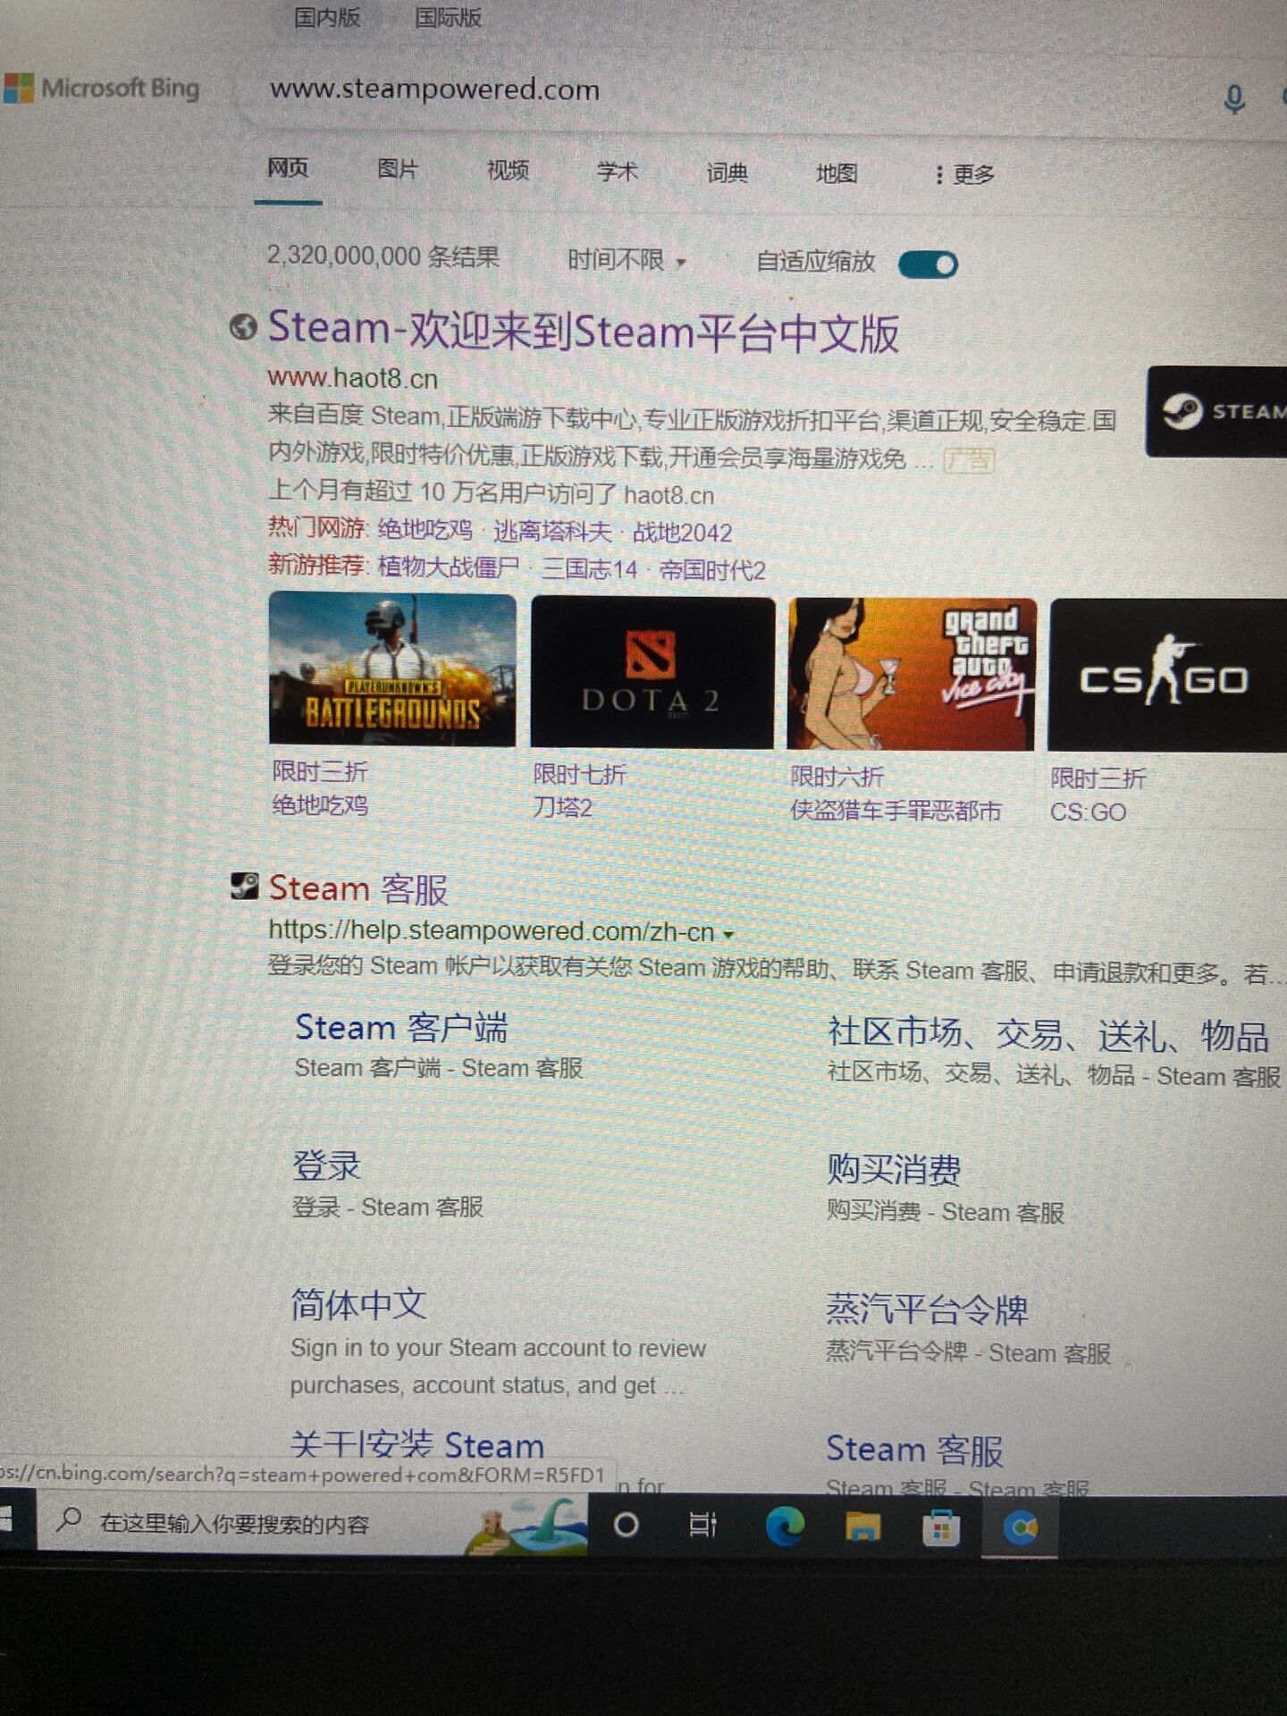Select the 视频 search tab
Viewport: 1287px width, 1716px height.
(508, 170)
